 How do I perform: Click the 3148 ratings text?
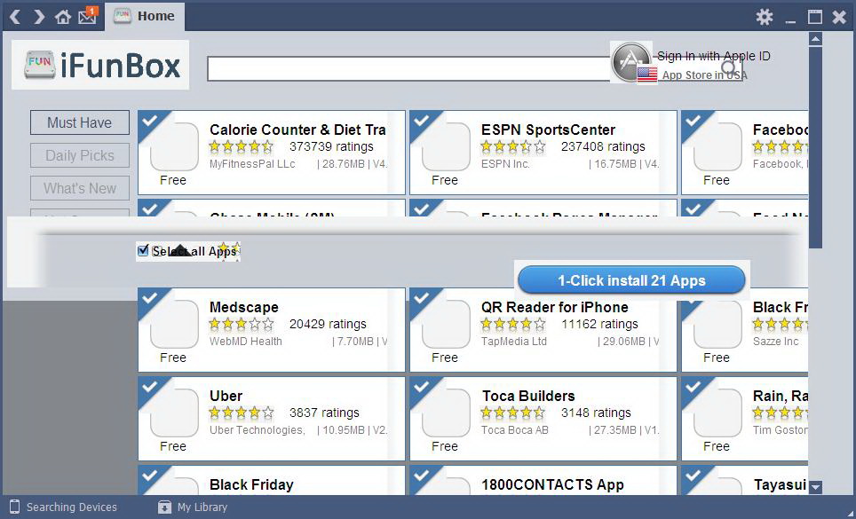click(x=596, y=413)
